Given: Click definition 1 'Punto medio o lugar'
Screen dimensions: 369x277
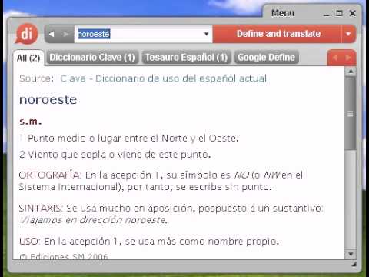Looking at the screenshot, I should 129,138.
